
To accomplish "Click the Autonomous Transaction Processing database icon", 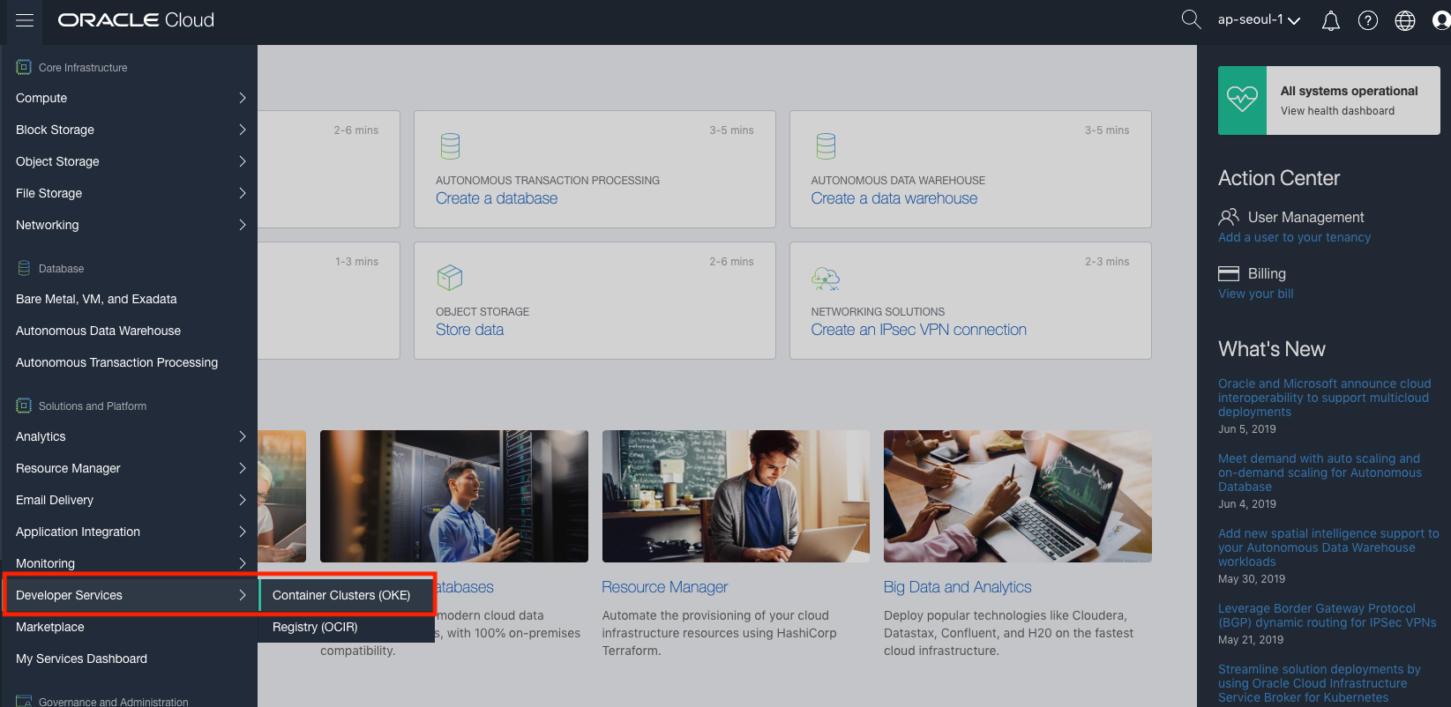I will click(450, 146).
